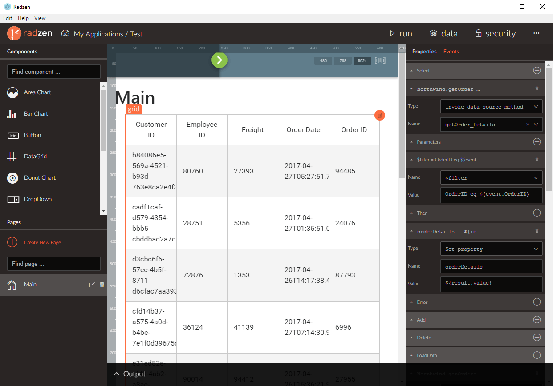Add an action to the Error section
This screenshot has height=386, width=553.
[x=537, y=302]
